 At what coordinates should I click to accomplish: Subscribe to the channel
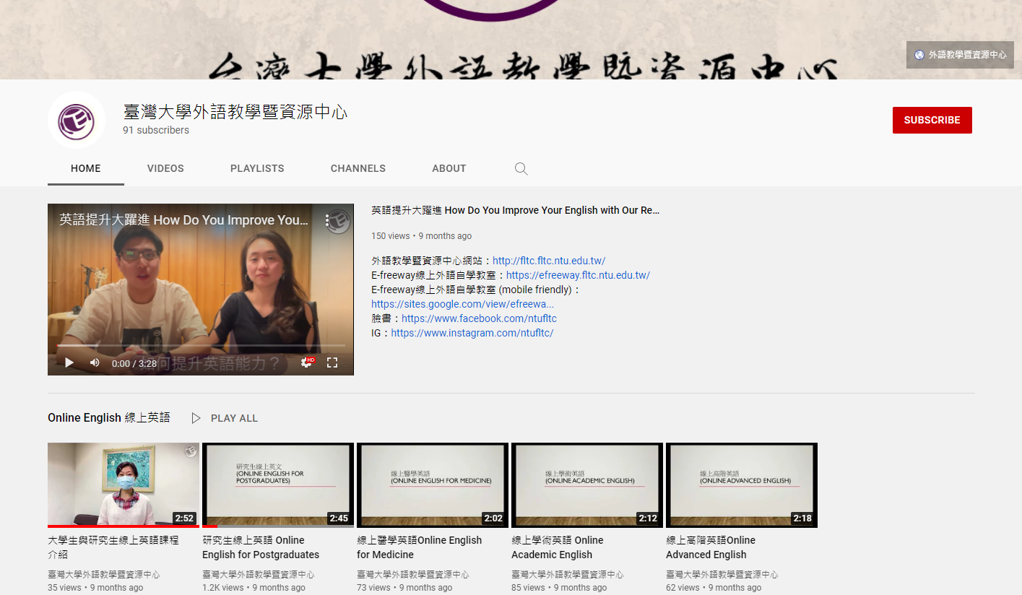(x=932, y=120)
